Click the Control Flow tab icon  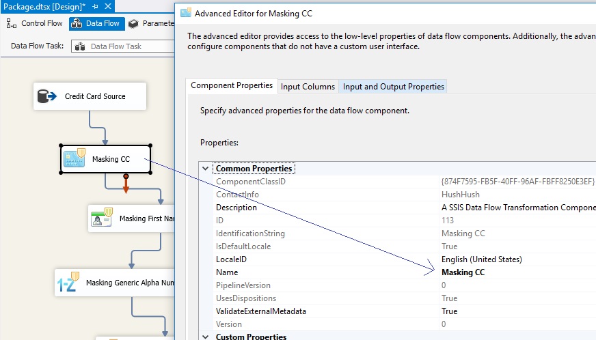12,23
